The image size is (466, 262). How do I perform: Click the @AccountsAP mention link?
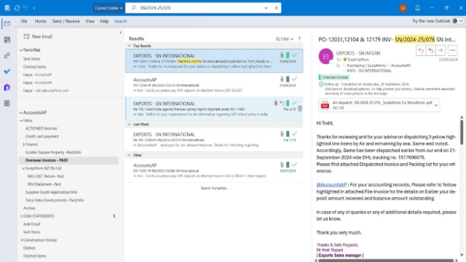pos(331,184)
